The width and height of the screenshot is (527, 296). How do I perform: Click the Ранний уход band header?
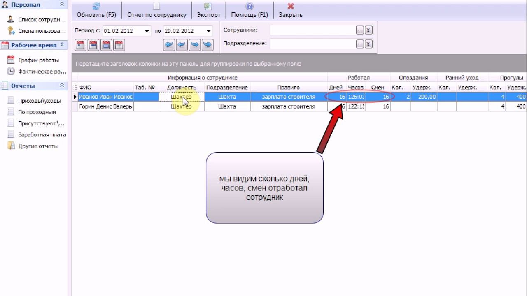[x=462, y=78]
